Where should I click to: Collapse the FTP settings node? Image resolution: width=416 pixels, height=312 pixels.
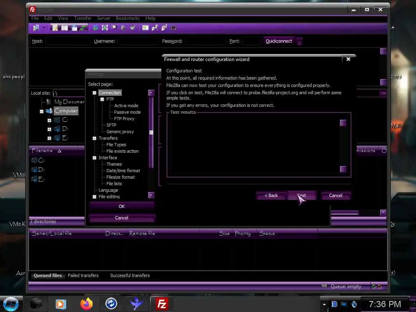point(102,99)
